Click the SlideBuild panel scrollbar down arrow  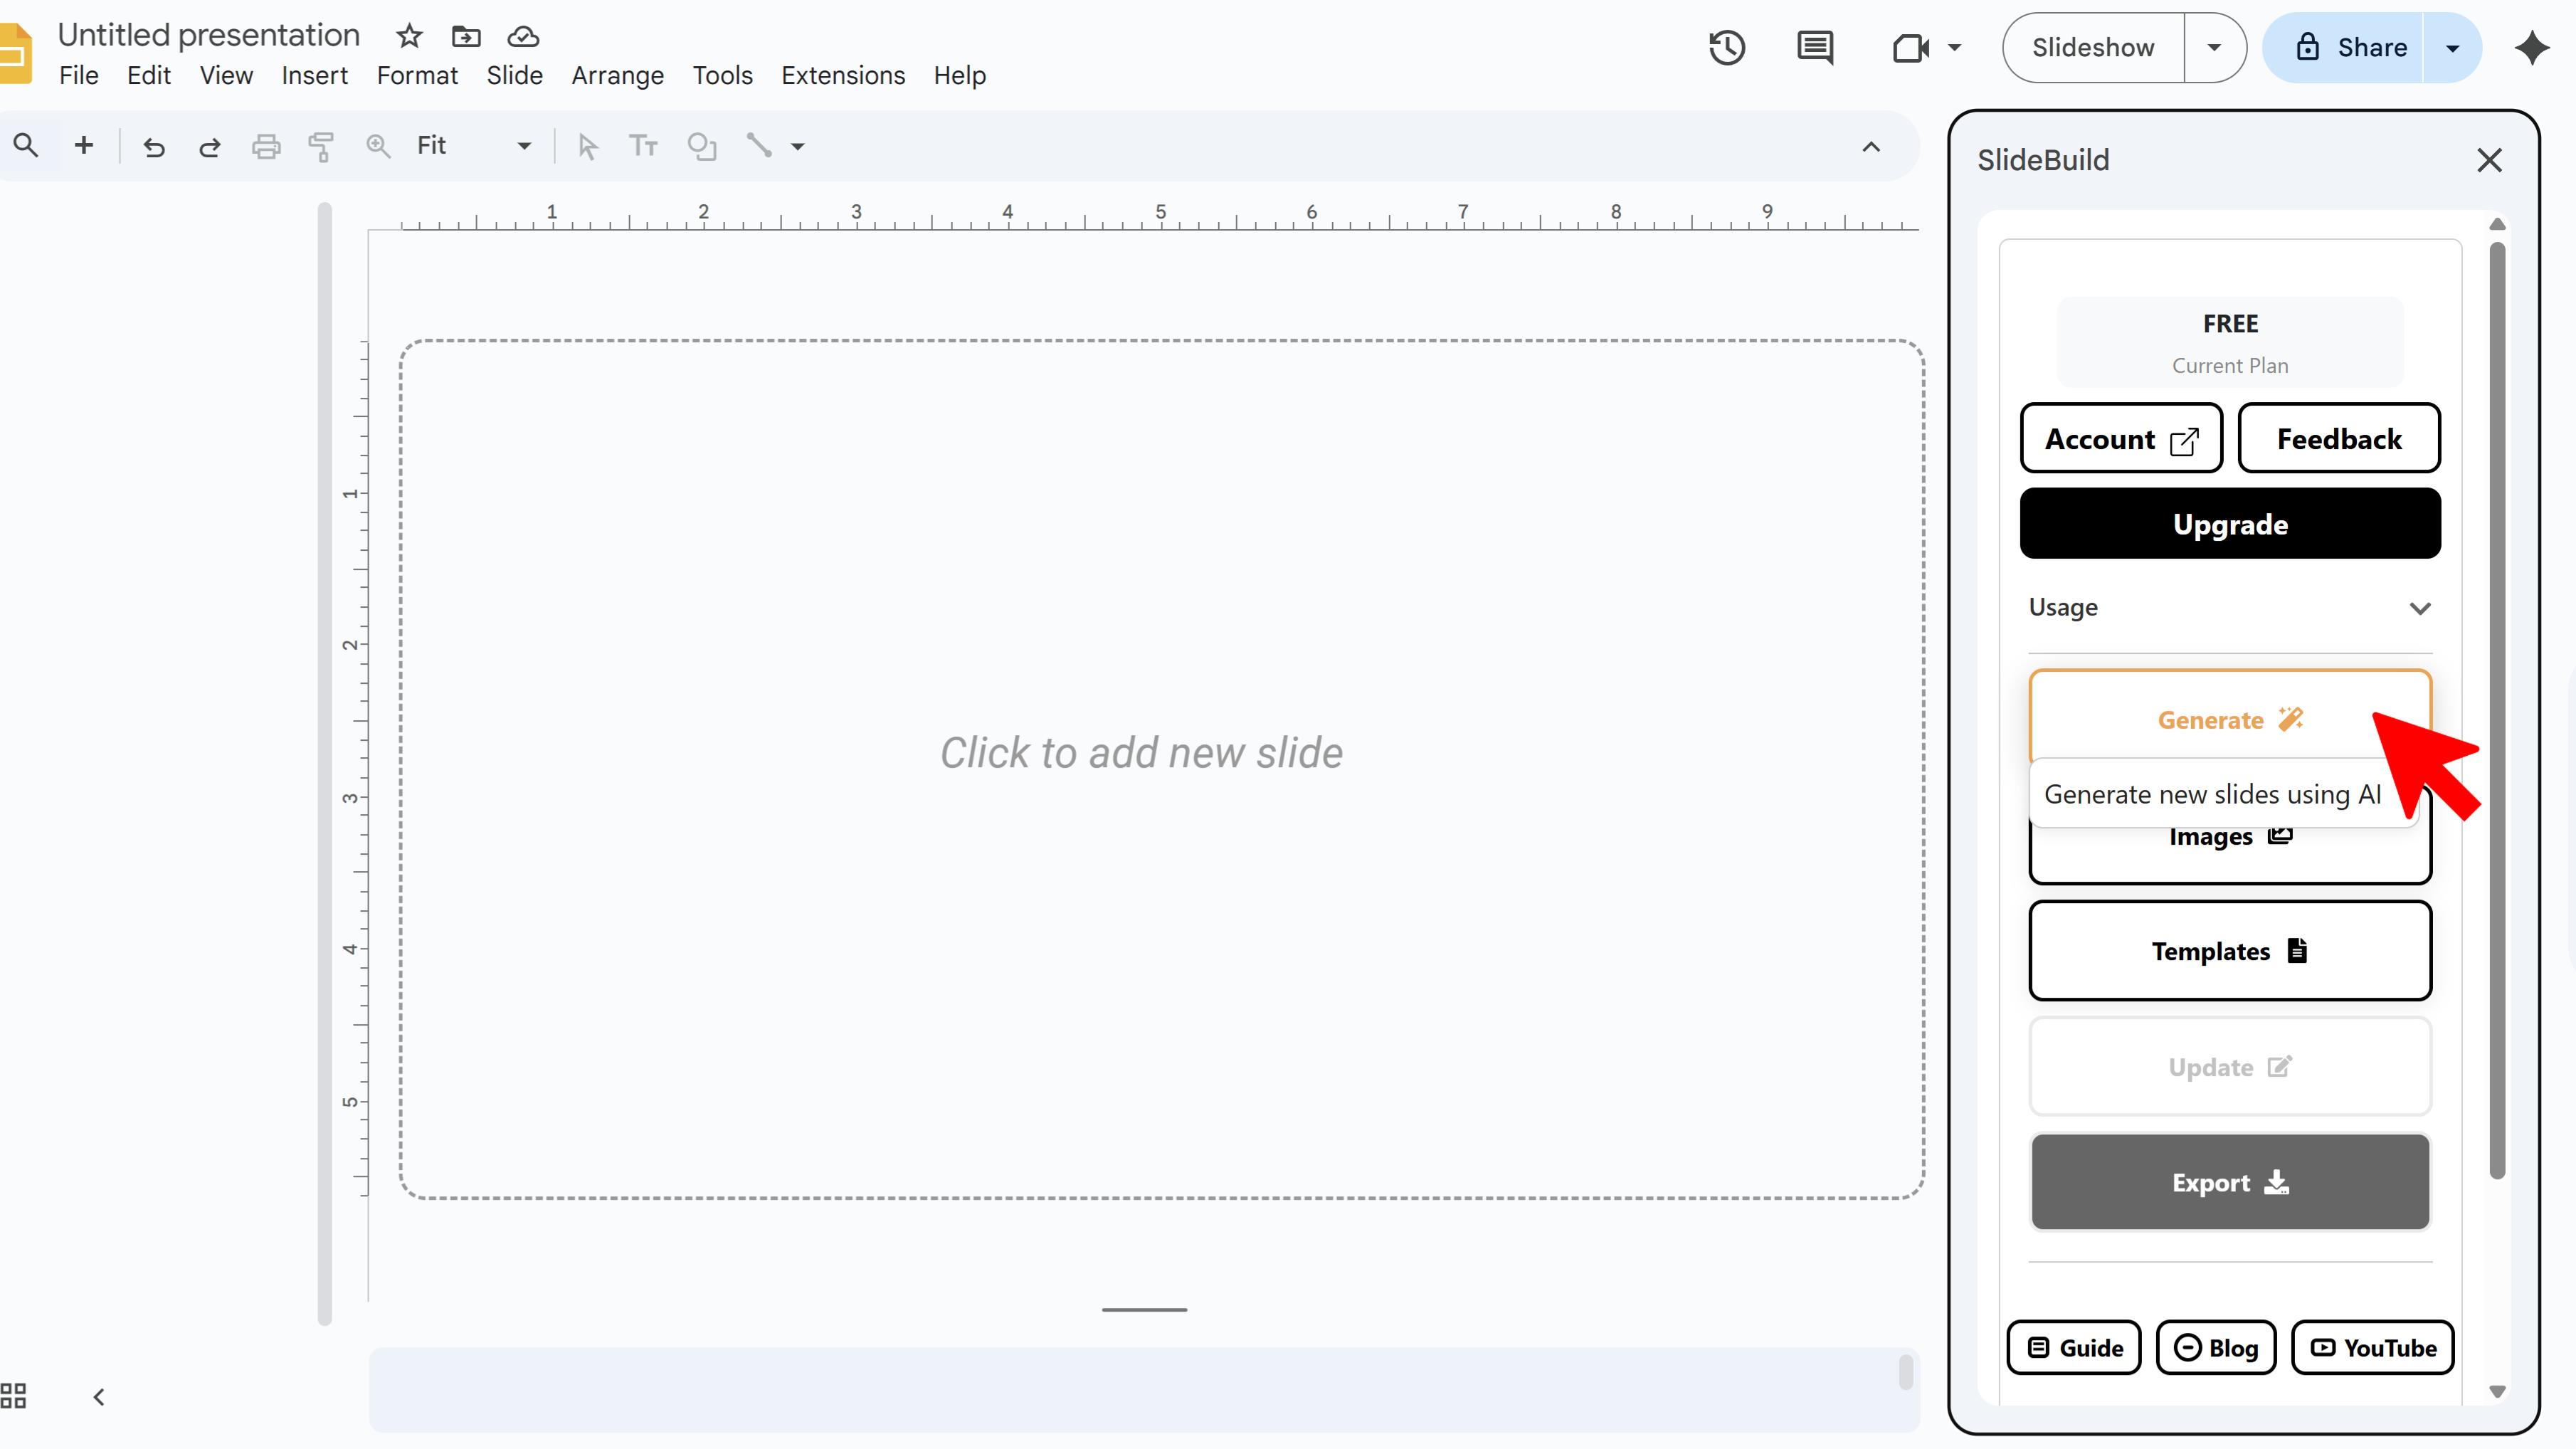click(x=2497, y=1391)
